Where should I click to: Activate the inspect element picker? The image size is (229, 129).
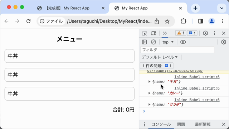[x=145, y=33]
